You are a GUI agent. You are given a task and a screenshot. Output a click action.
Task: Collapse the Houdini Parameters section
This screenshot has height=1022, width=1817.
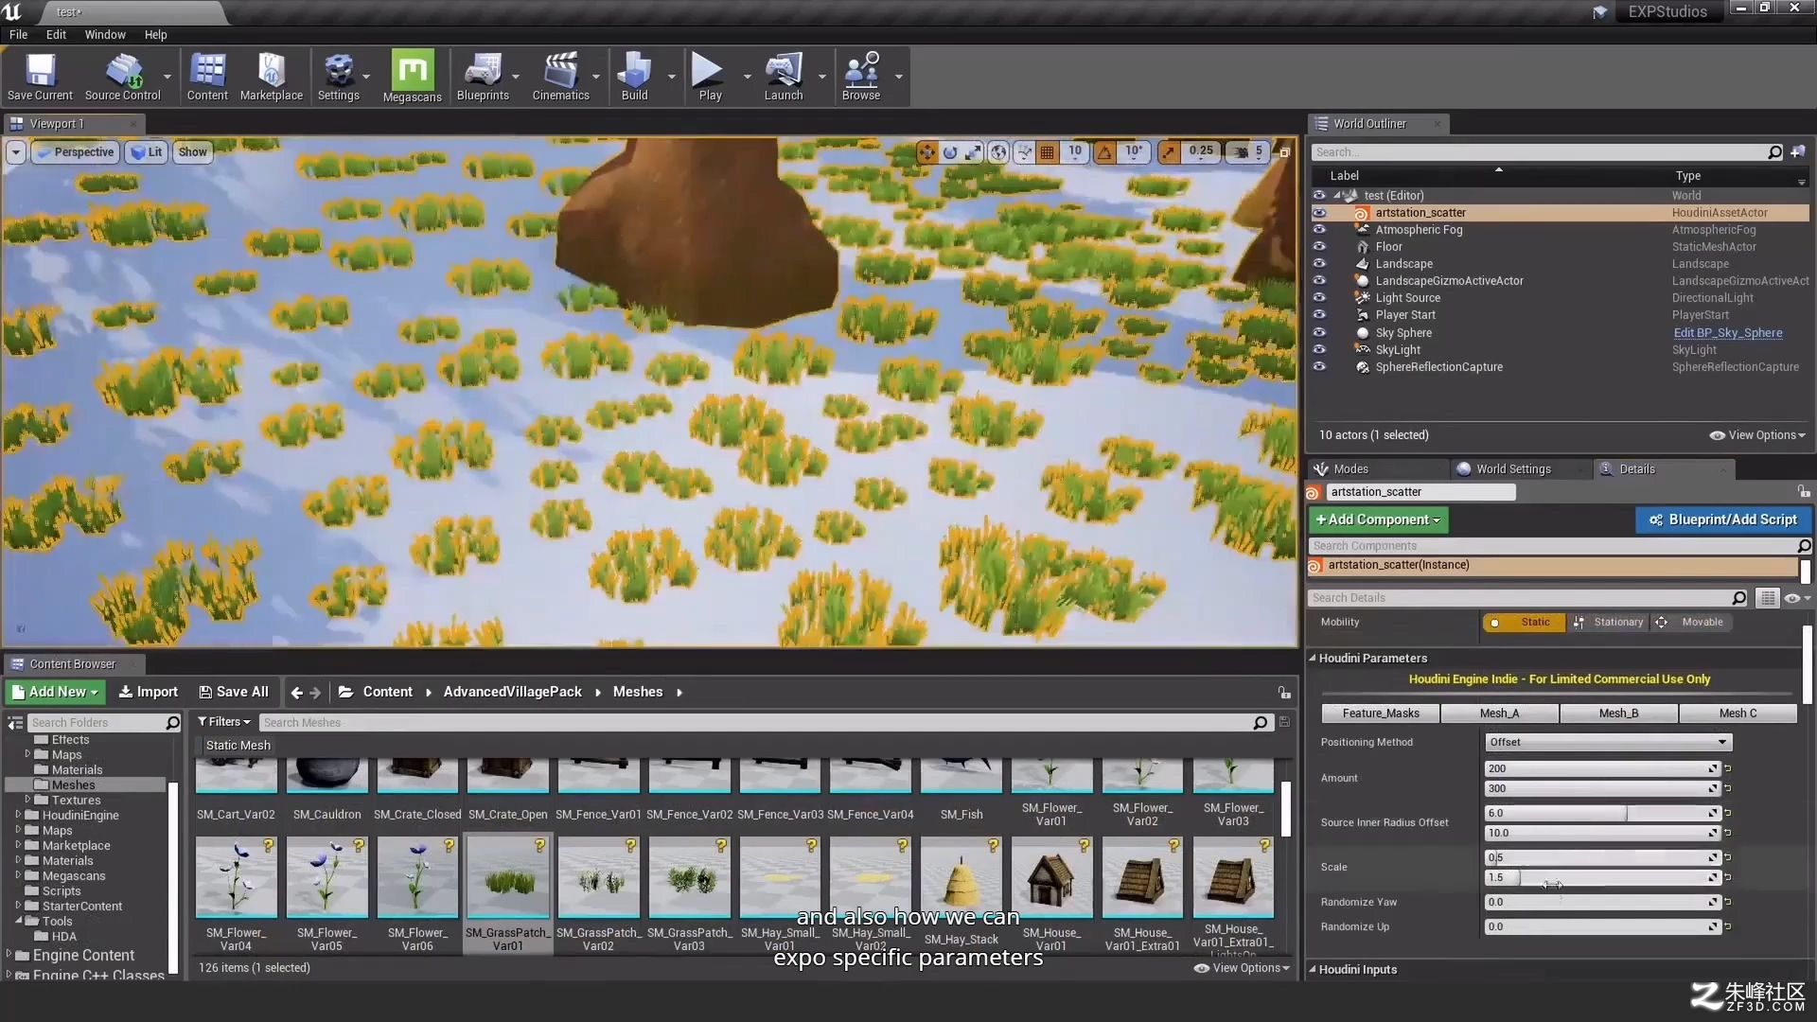[1313, 659]
